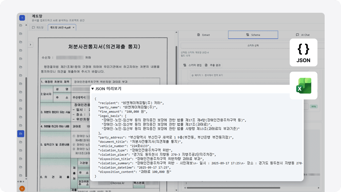Open the 스키마 편집 sub-tab
341x192 pixels.
(193, 65)
